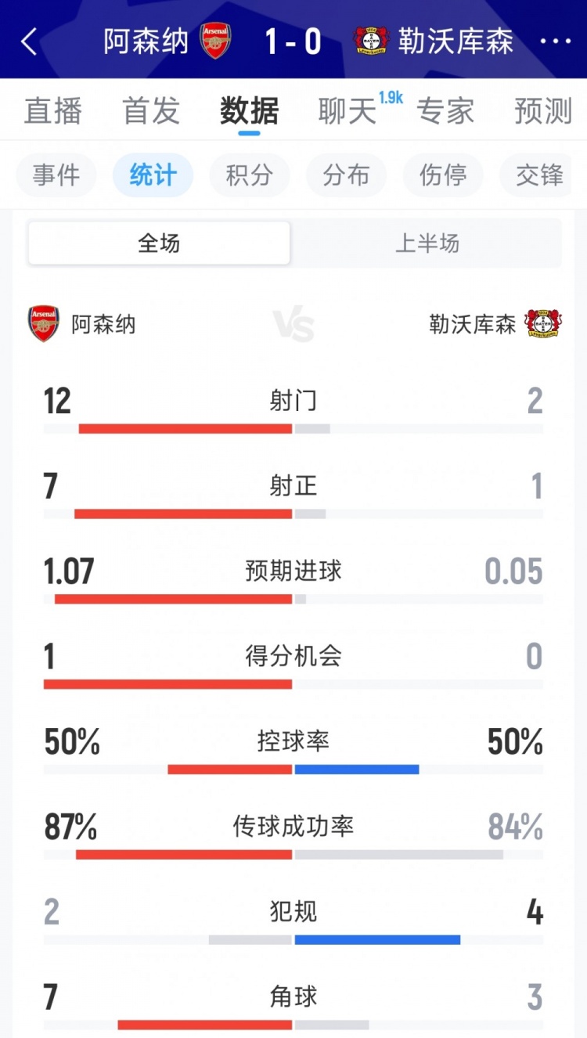
Task: Switch to the 直播 live tab
Action: [x=55, y=110]
